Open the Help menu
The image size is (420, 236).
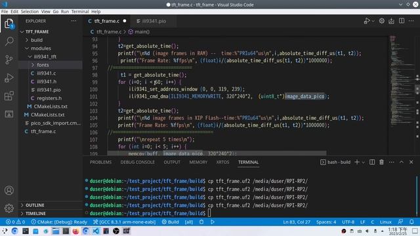[x=96, y=12]
